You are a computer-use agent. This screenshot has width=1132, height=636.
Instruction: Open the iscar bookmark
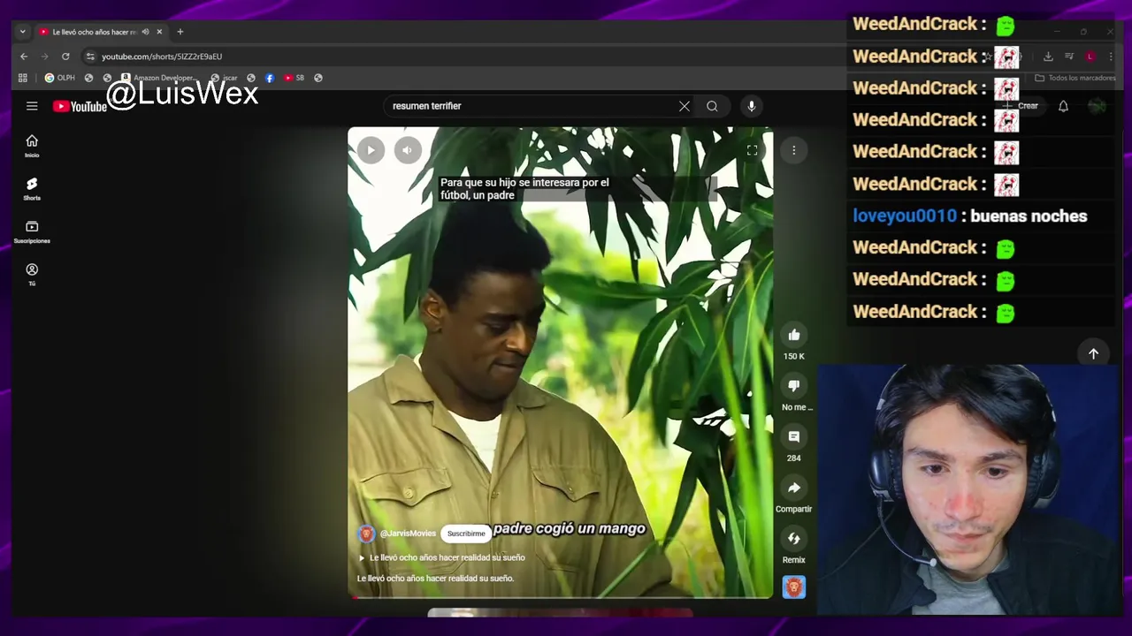coord(225,78)
